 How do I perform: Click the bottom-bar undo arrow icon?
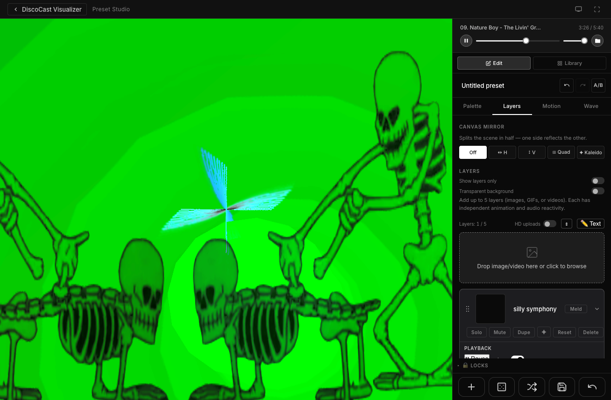tap(592, 387)
